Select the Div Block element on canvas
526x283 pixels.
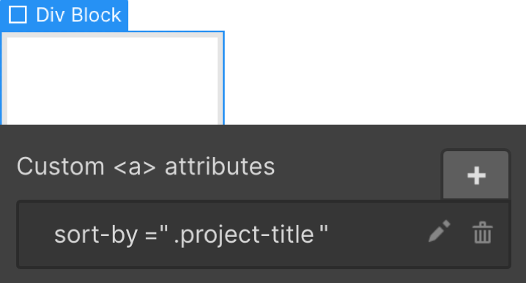[x=113, y=78]
